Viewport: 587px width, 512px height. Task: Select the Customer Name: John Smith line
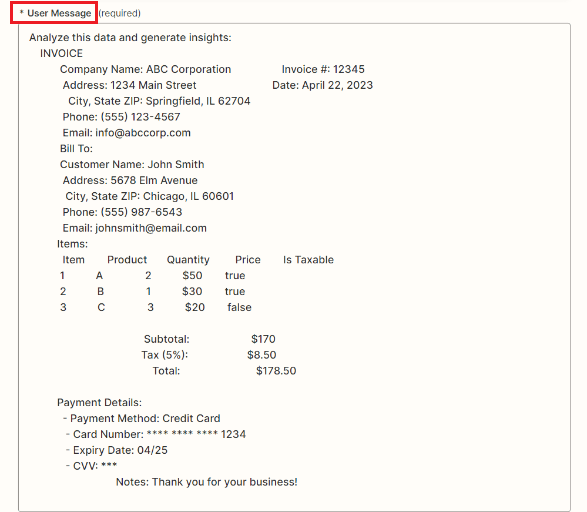click(132, 164)
